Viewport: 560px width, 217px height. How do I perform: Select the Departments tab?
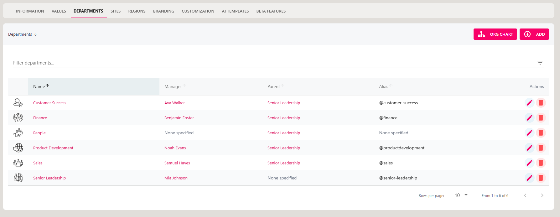88,11
